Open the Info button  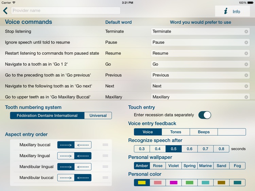coord(232,11)
